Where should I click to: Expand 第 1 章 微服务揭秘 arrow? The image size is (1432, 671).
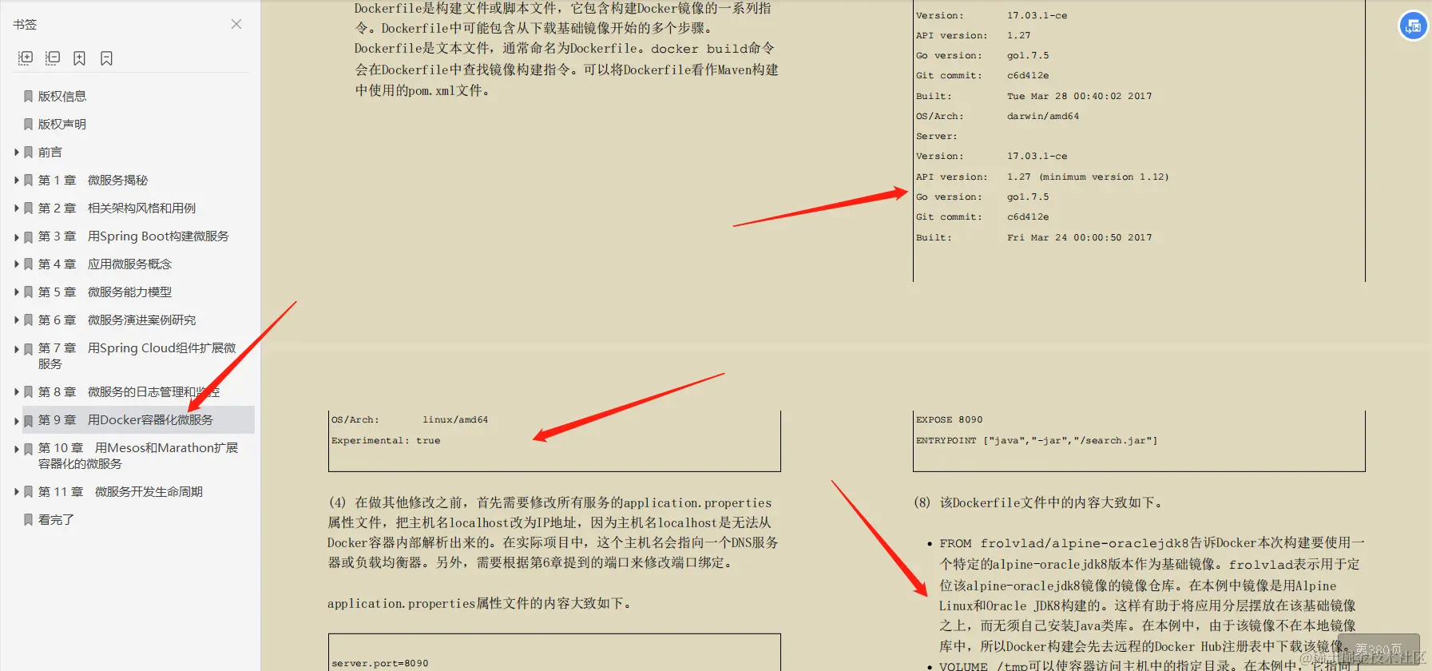[17, 180]
